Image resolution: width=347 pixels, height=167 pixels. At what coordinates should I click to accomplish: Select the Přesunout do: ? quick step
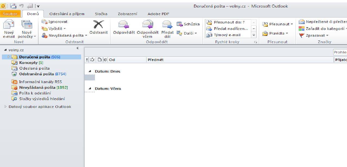tap(228, 22)
